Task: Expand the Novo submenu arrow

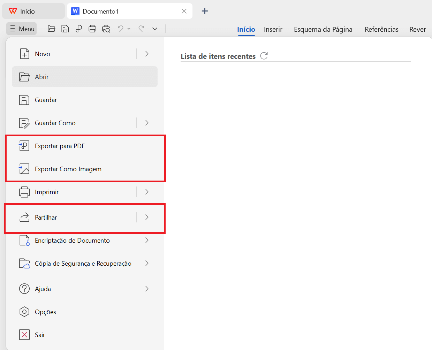Action: (x=147, y=54)
